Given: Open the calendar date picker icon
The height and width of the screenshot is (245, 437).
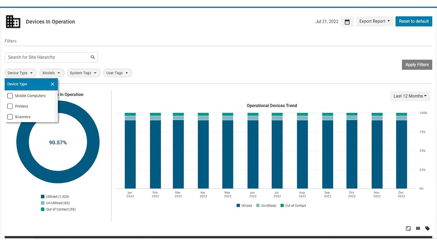Looking at the screenshot, I should tap(347, 22).
